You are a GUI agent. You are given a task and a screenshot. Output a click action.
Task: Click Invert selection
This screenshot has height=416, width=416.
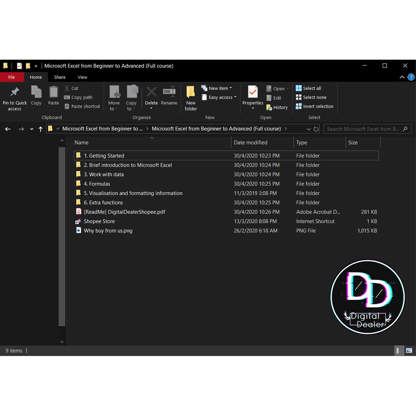(315, 106)
